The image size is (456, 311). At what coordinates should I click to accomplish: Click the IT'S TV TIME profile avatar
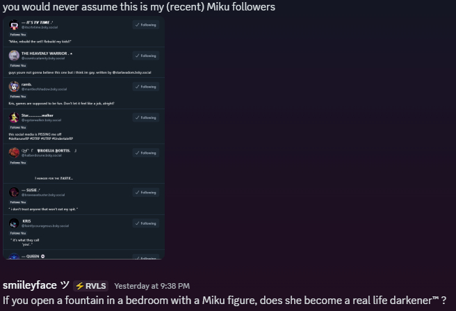pyautogui.click(x=14, y=25)
